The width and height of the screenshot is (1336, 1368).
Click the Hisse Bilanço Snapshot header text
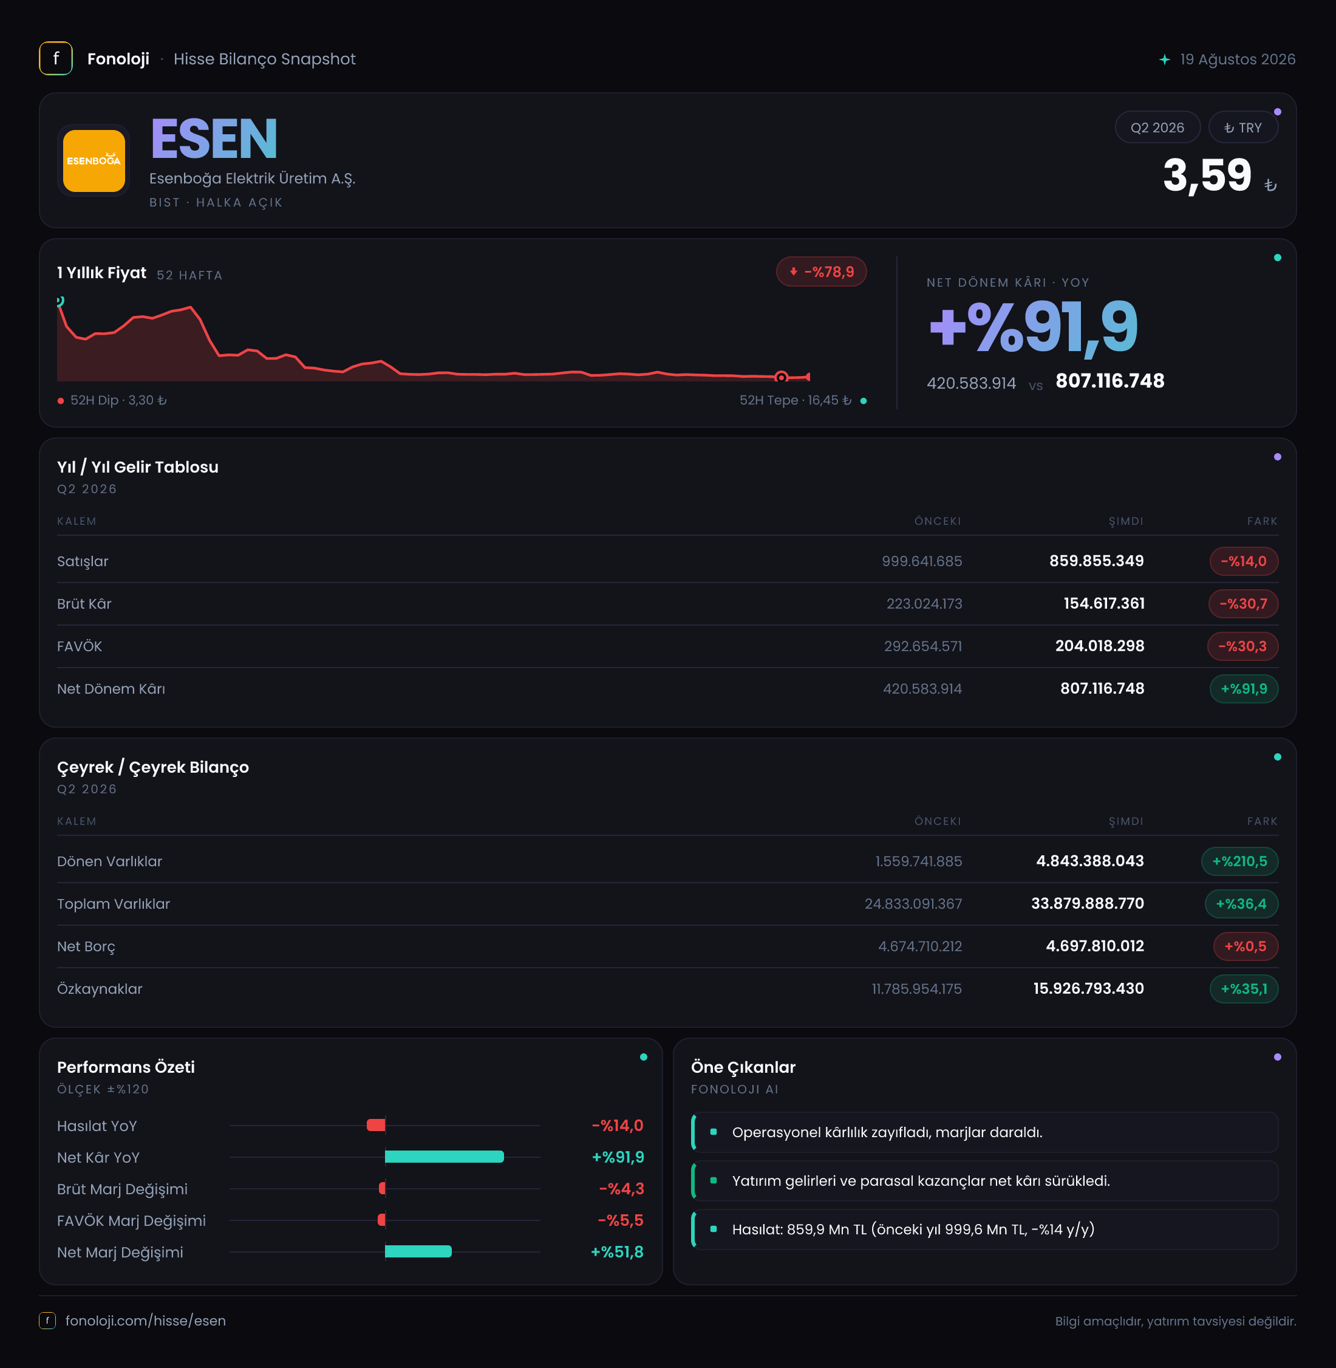click(265, 59)
